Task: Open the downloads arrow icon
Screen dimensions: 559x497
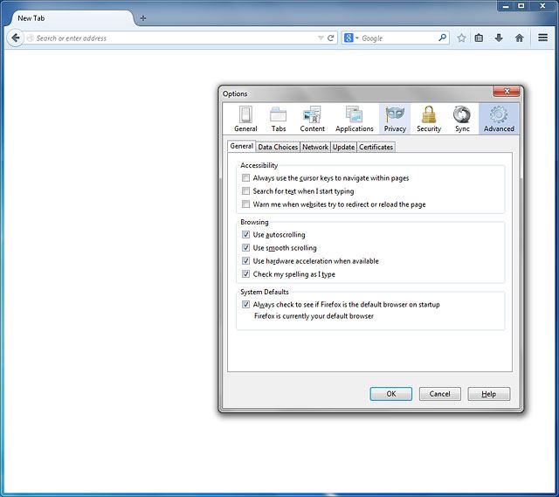Action: coord(500,38)
